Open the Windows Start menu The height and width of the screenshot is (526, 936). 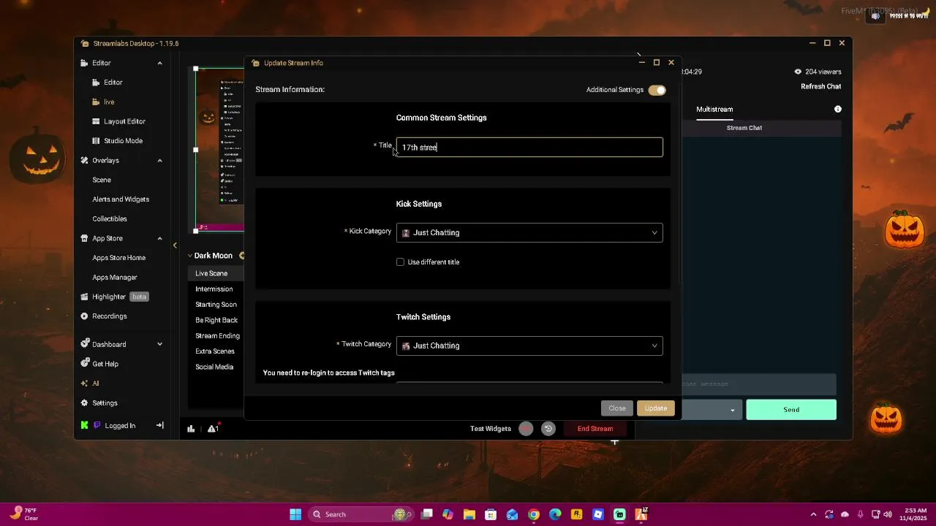point(295,514)
